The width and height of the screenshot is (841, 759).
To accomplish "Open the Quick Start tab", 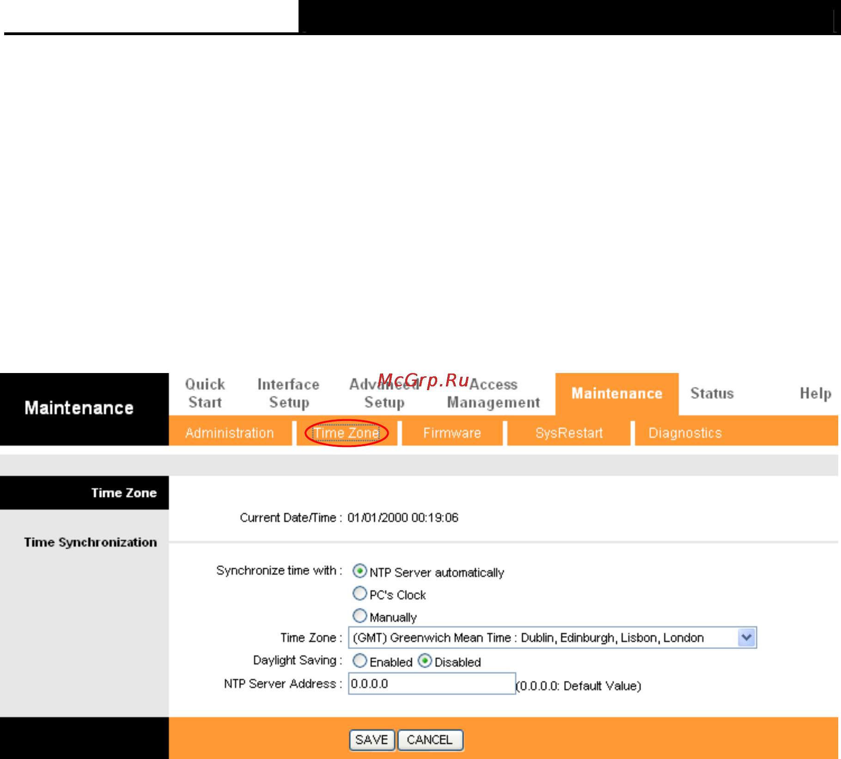I will [x=205, y=393].
